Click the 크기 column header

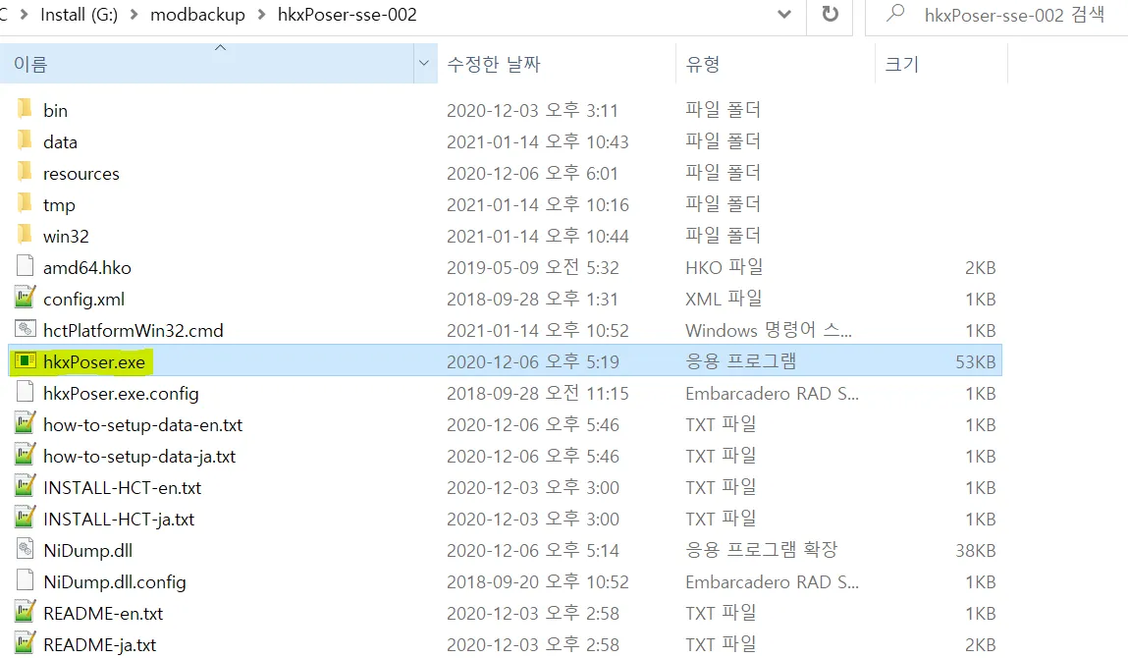tap(902, 64)
